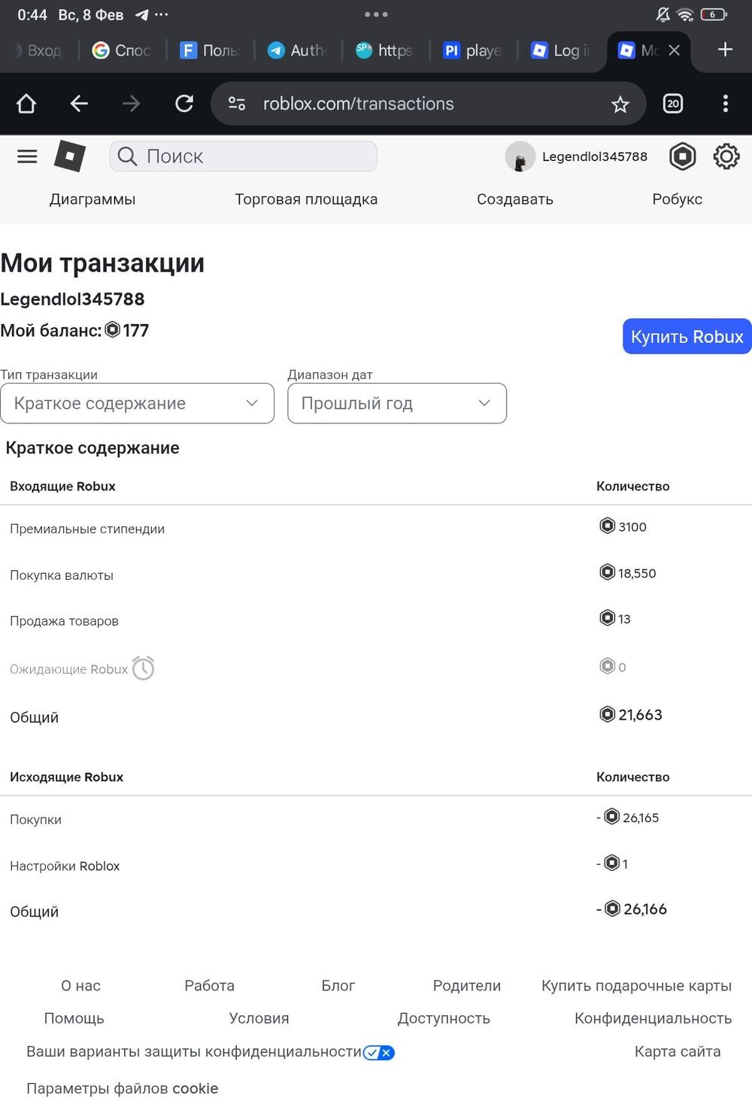Open the date range dropdown
Image resolution: width=752 pixels, height=1113 pixels.
pos(397,404)
